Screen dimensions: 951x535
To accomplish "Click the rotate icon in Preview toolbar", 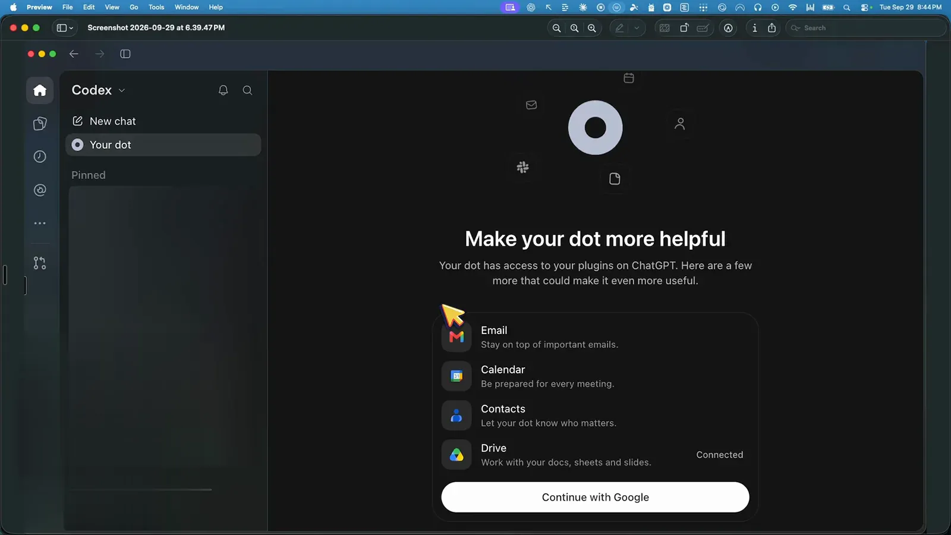I will pos(684,28).
